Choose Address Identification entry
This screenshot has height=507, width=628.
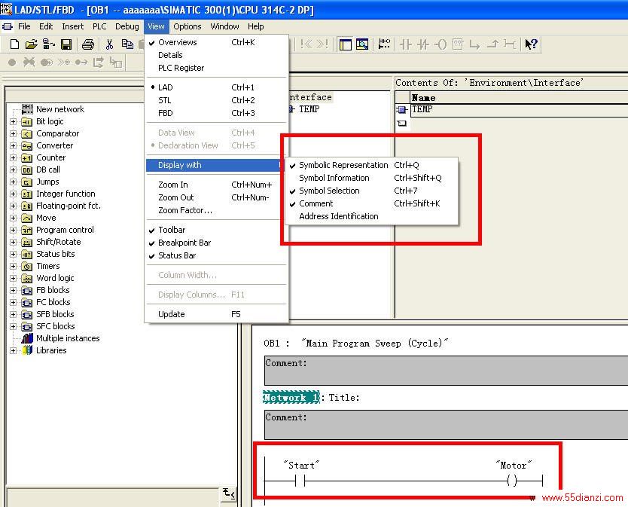coord(371,216)
